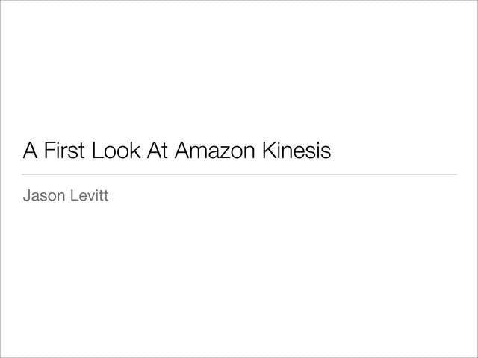Click the final "n" in Amazon
Viewport: 478px width, 358px height.
[249, 151]
